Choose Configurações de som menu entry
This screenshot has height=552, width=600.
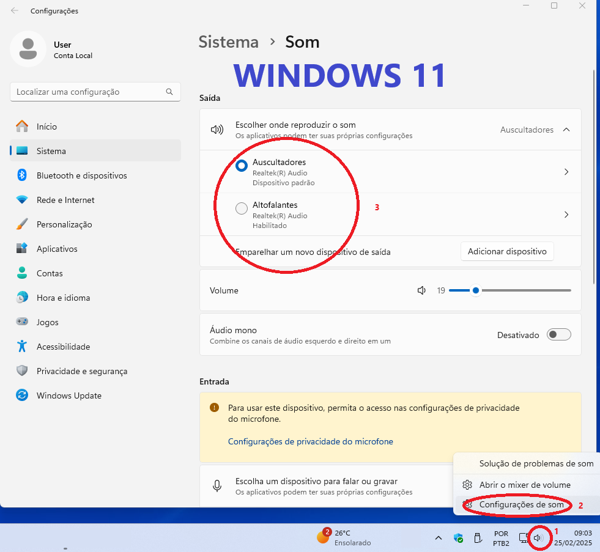coord(521,504)
